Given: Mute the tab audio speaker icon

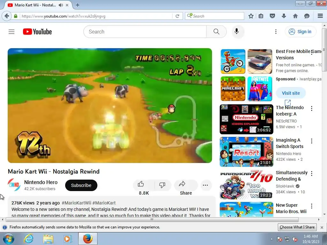Looking at the screenshot, I should [x=61, y=5].
